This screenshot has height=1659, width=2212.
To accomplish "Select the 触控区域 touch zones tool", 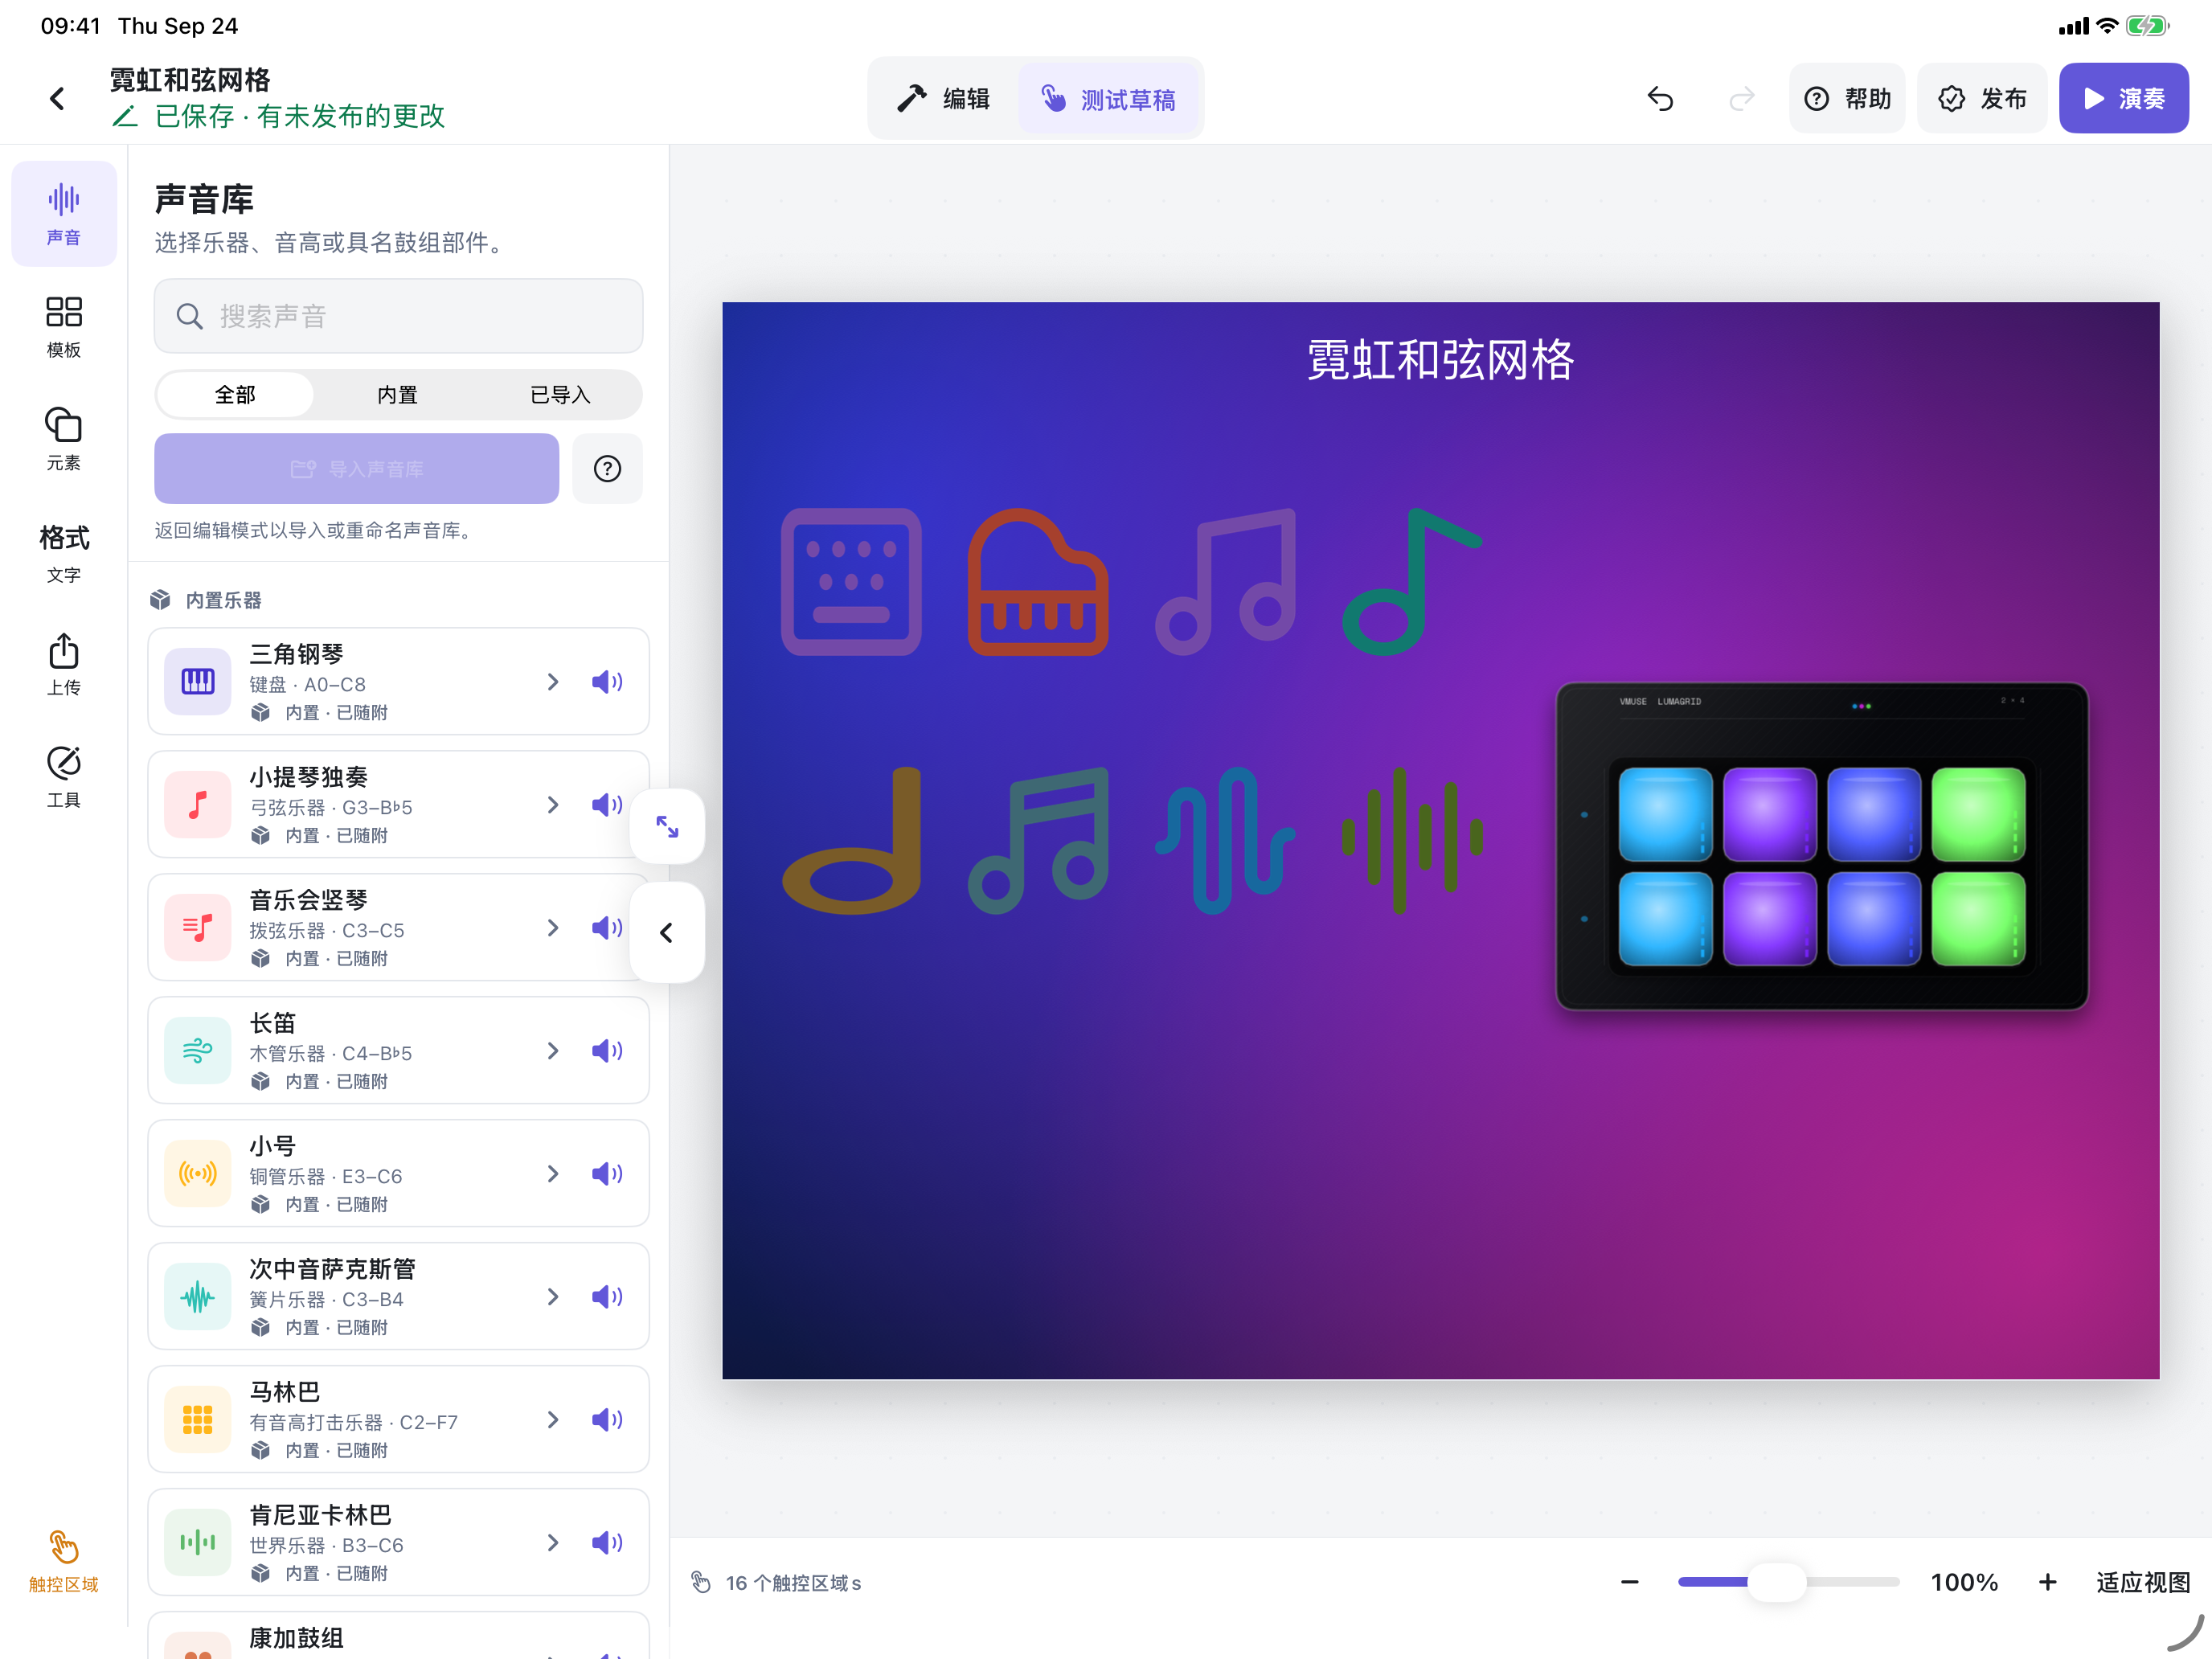I will tap(63, 1561).
